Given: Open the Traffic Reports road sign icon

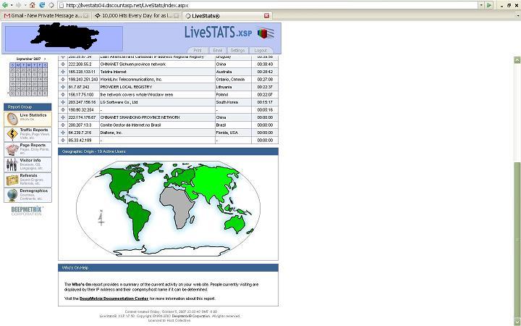Looking at the screenshot, I should click(12, 134).
